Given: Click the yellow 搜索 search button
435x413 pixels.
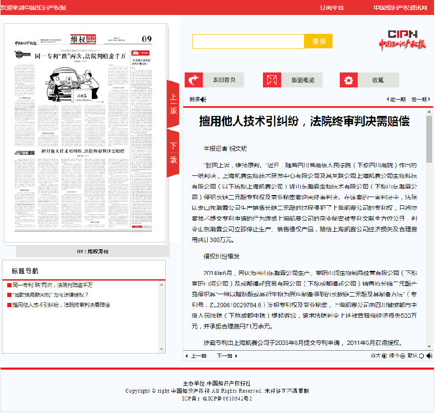Looking at the screenshot, I should [319, 42].
